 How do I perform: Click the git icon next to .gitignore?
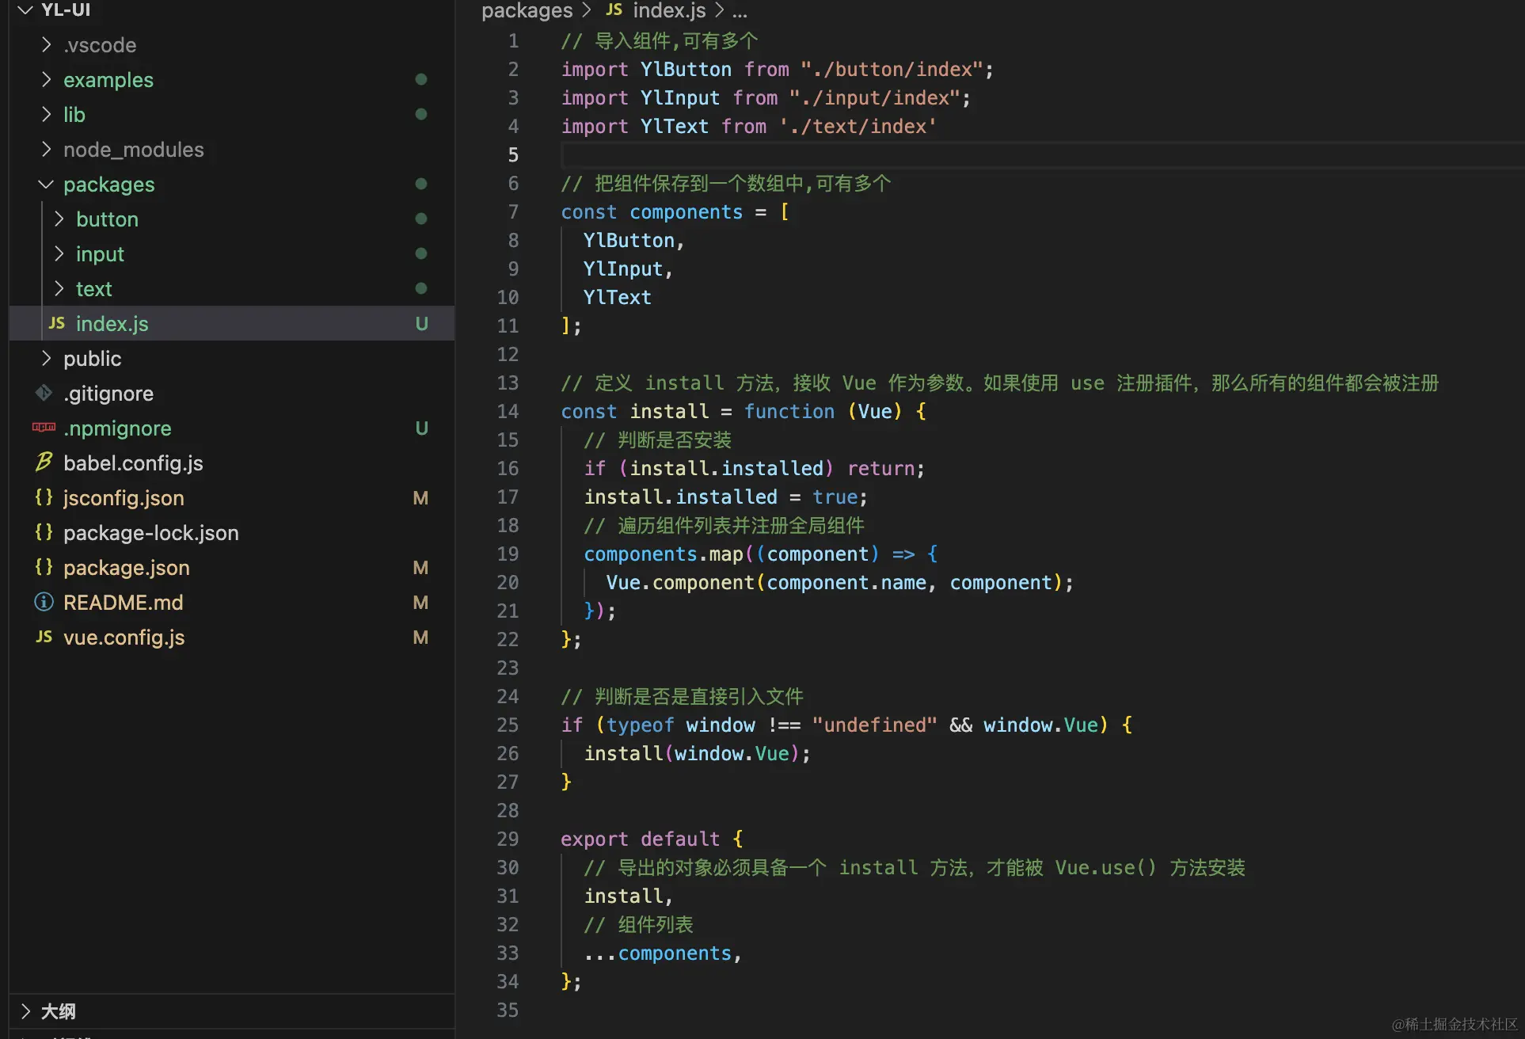pos(44,393)
